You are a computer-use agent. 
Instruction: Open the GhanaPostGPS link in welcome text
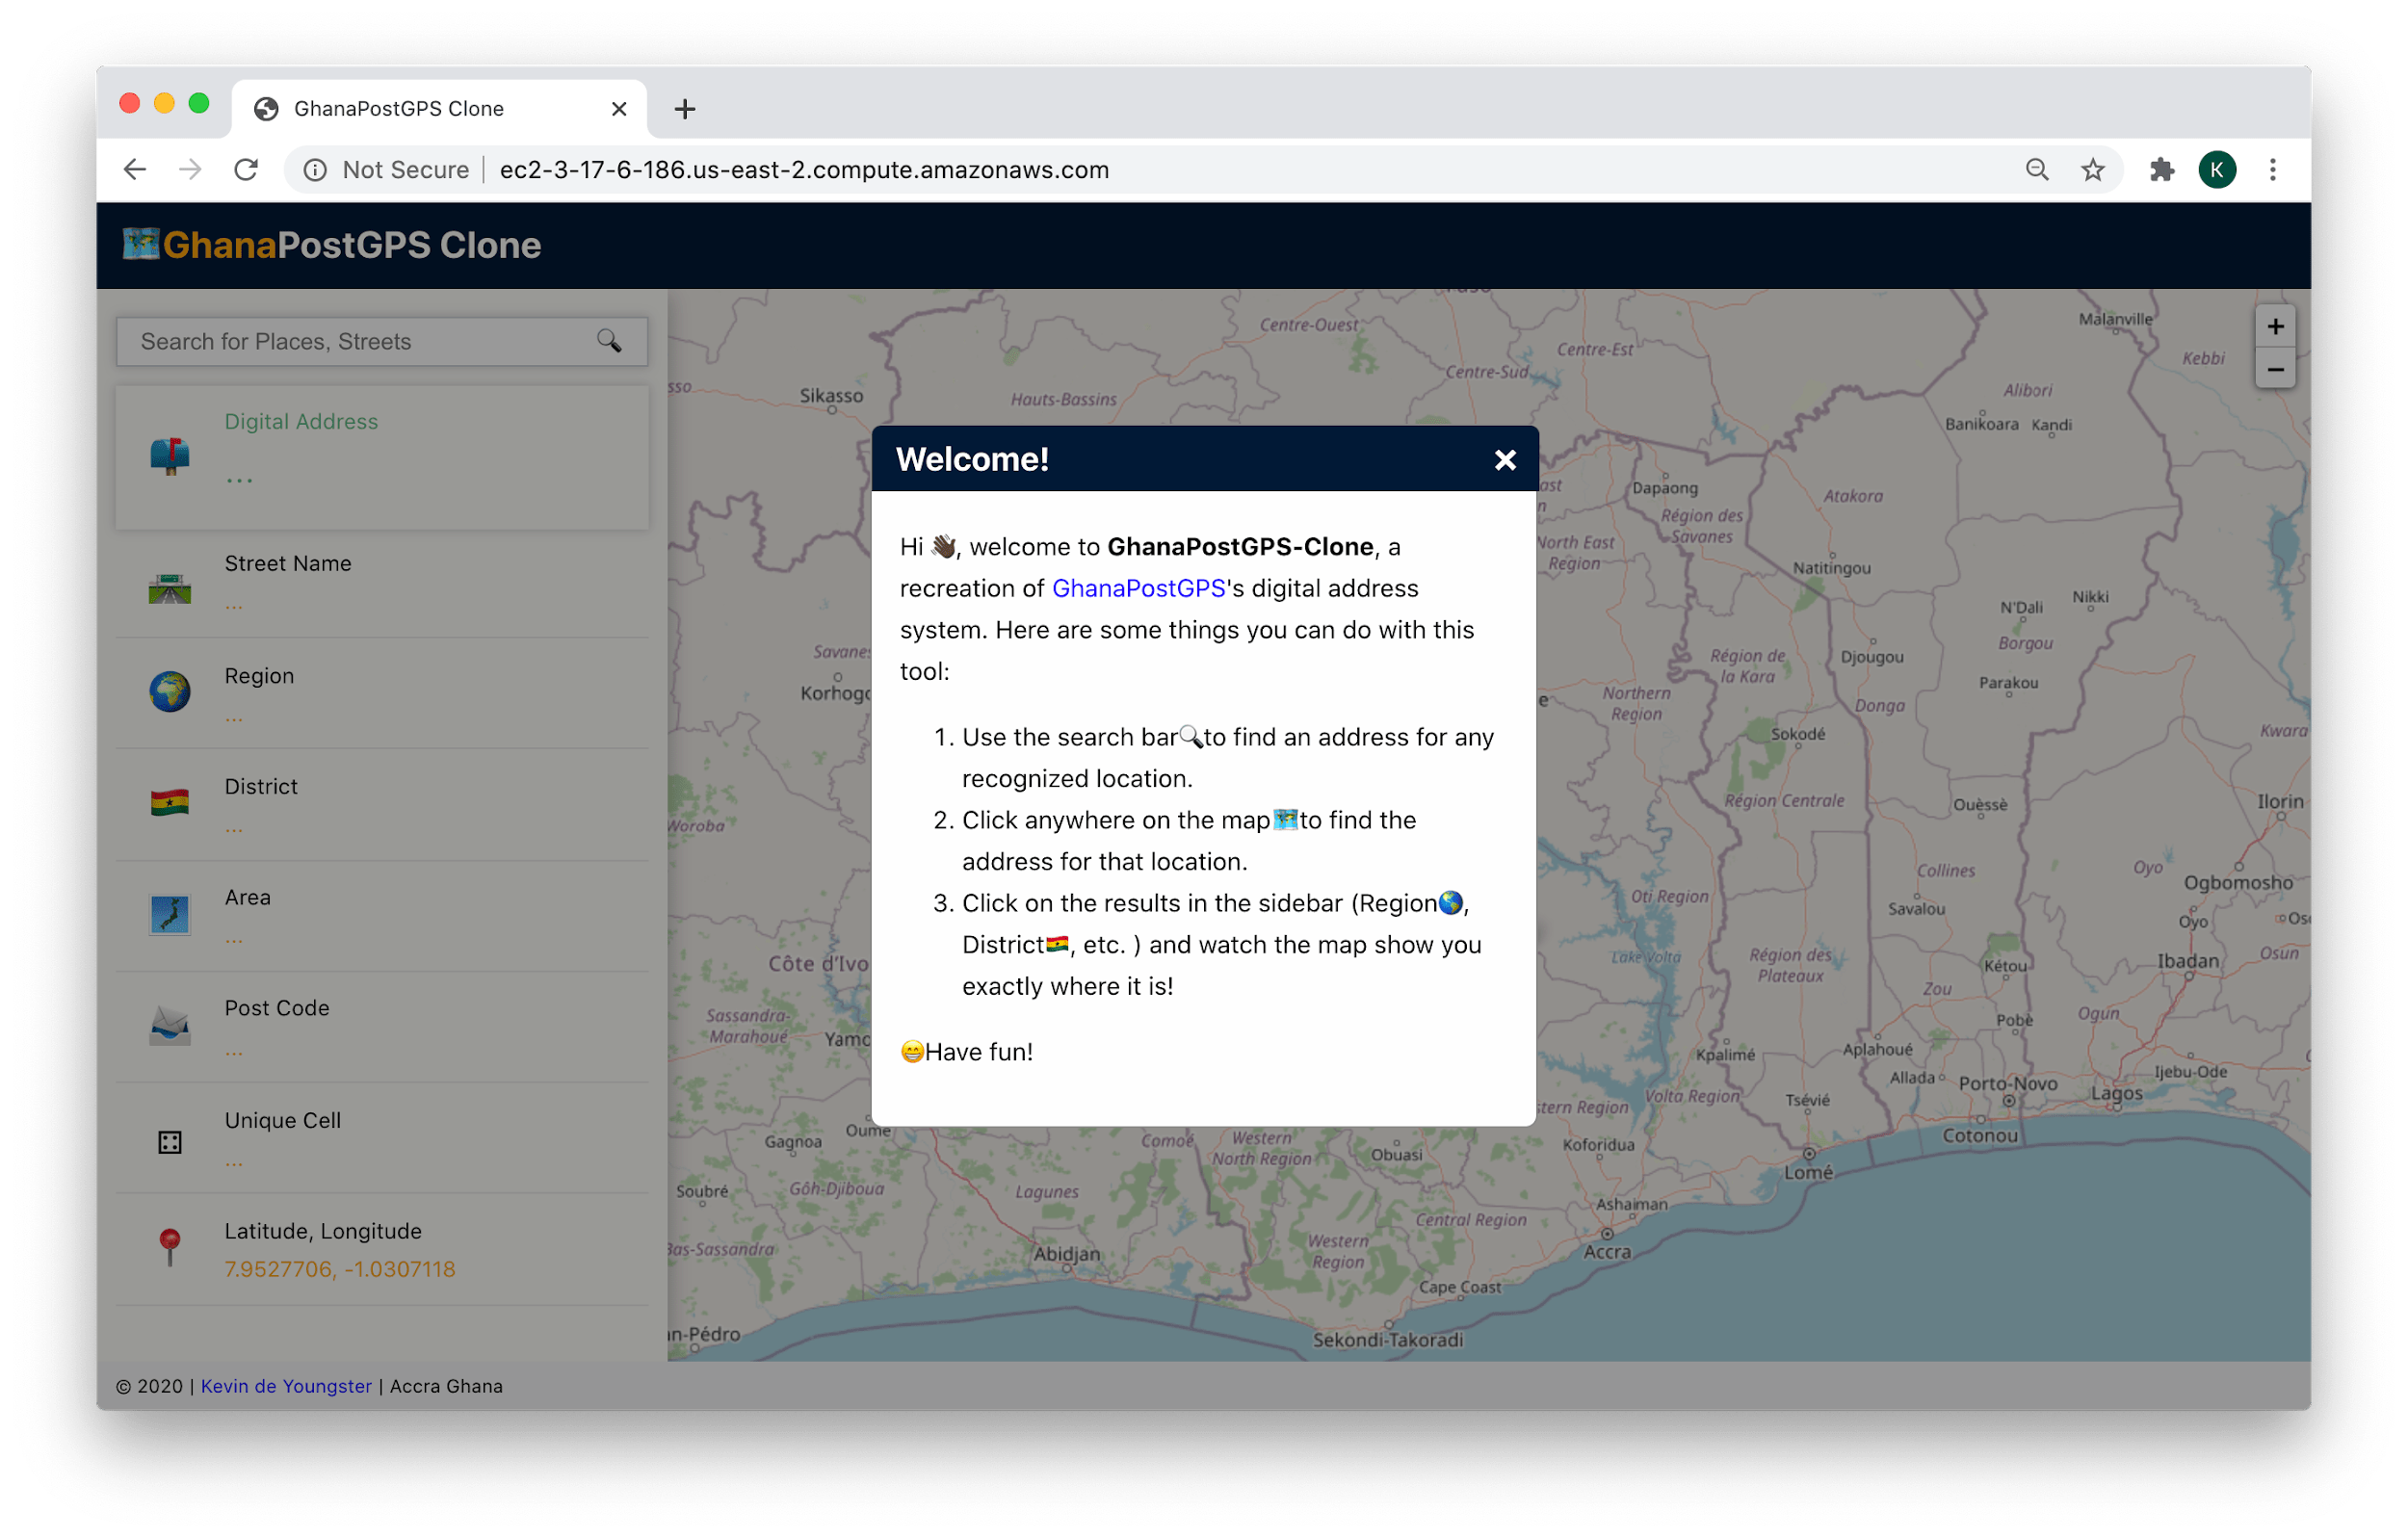[1138, 588]
